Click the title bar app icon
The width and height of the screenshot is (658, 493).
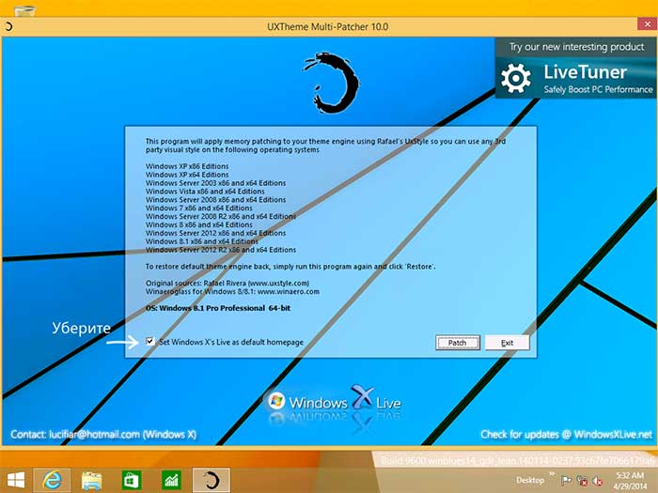click(x=8, y=27)
